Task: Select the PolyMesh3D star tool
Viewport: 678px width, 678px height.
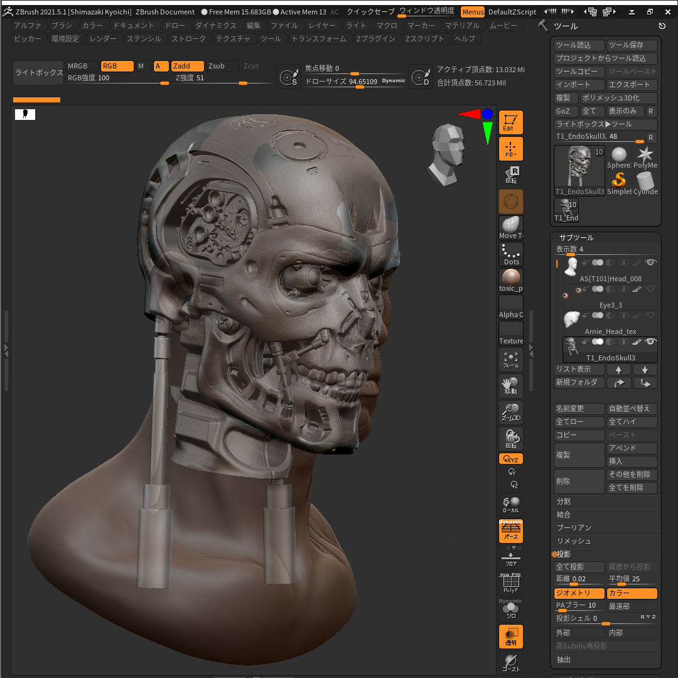Action: [x=645, y=158]
